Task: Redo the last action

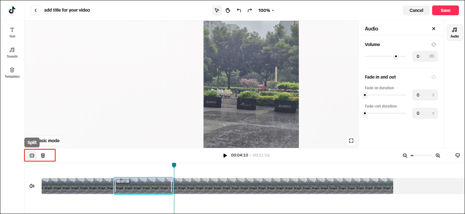Action: [250, 10]
